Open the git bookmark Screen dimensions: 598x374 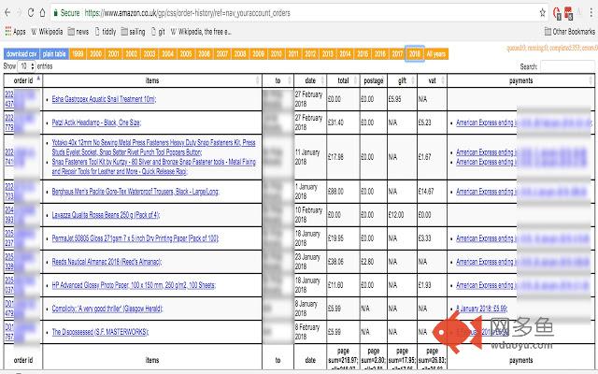point(158,32)
